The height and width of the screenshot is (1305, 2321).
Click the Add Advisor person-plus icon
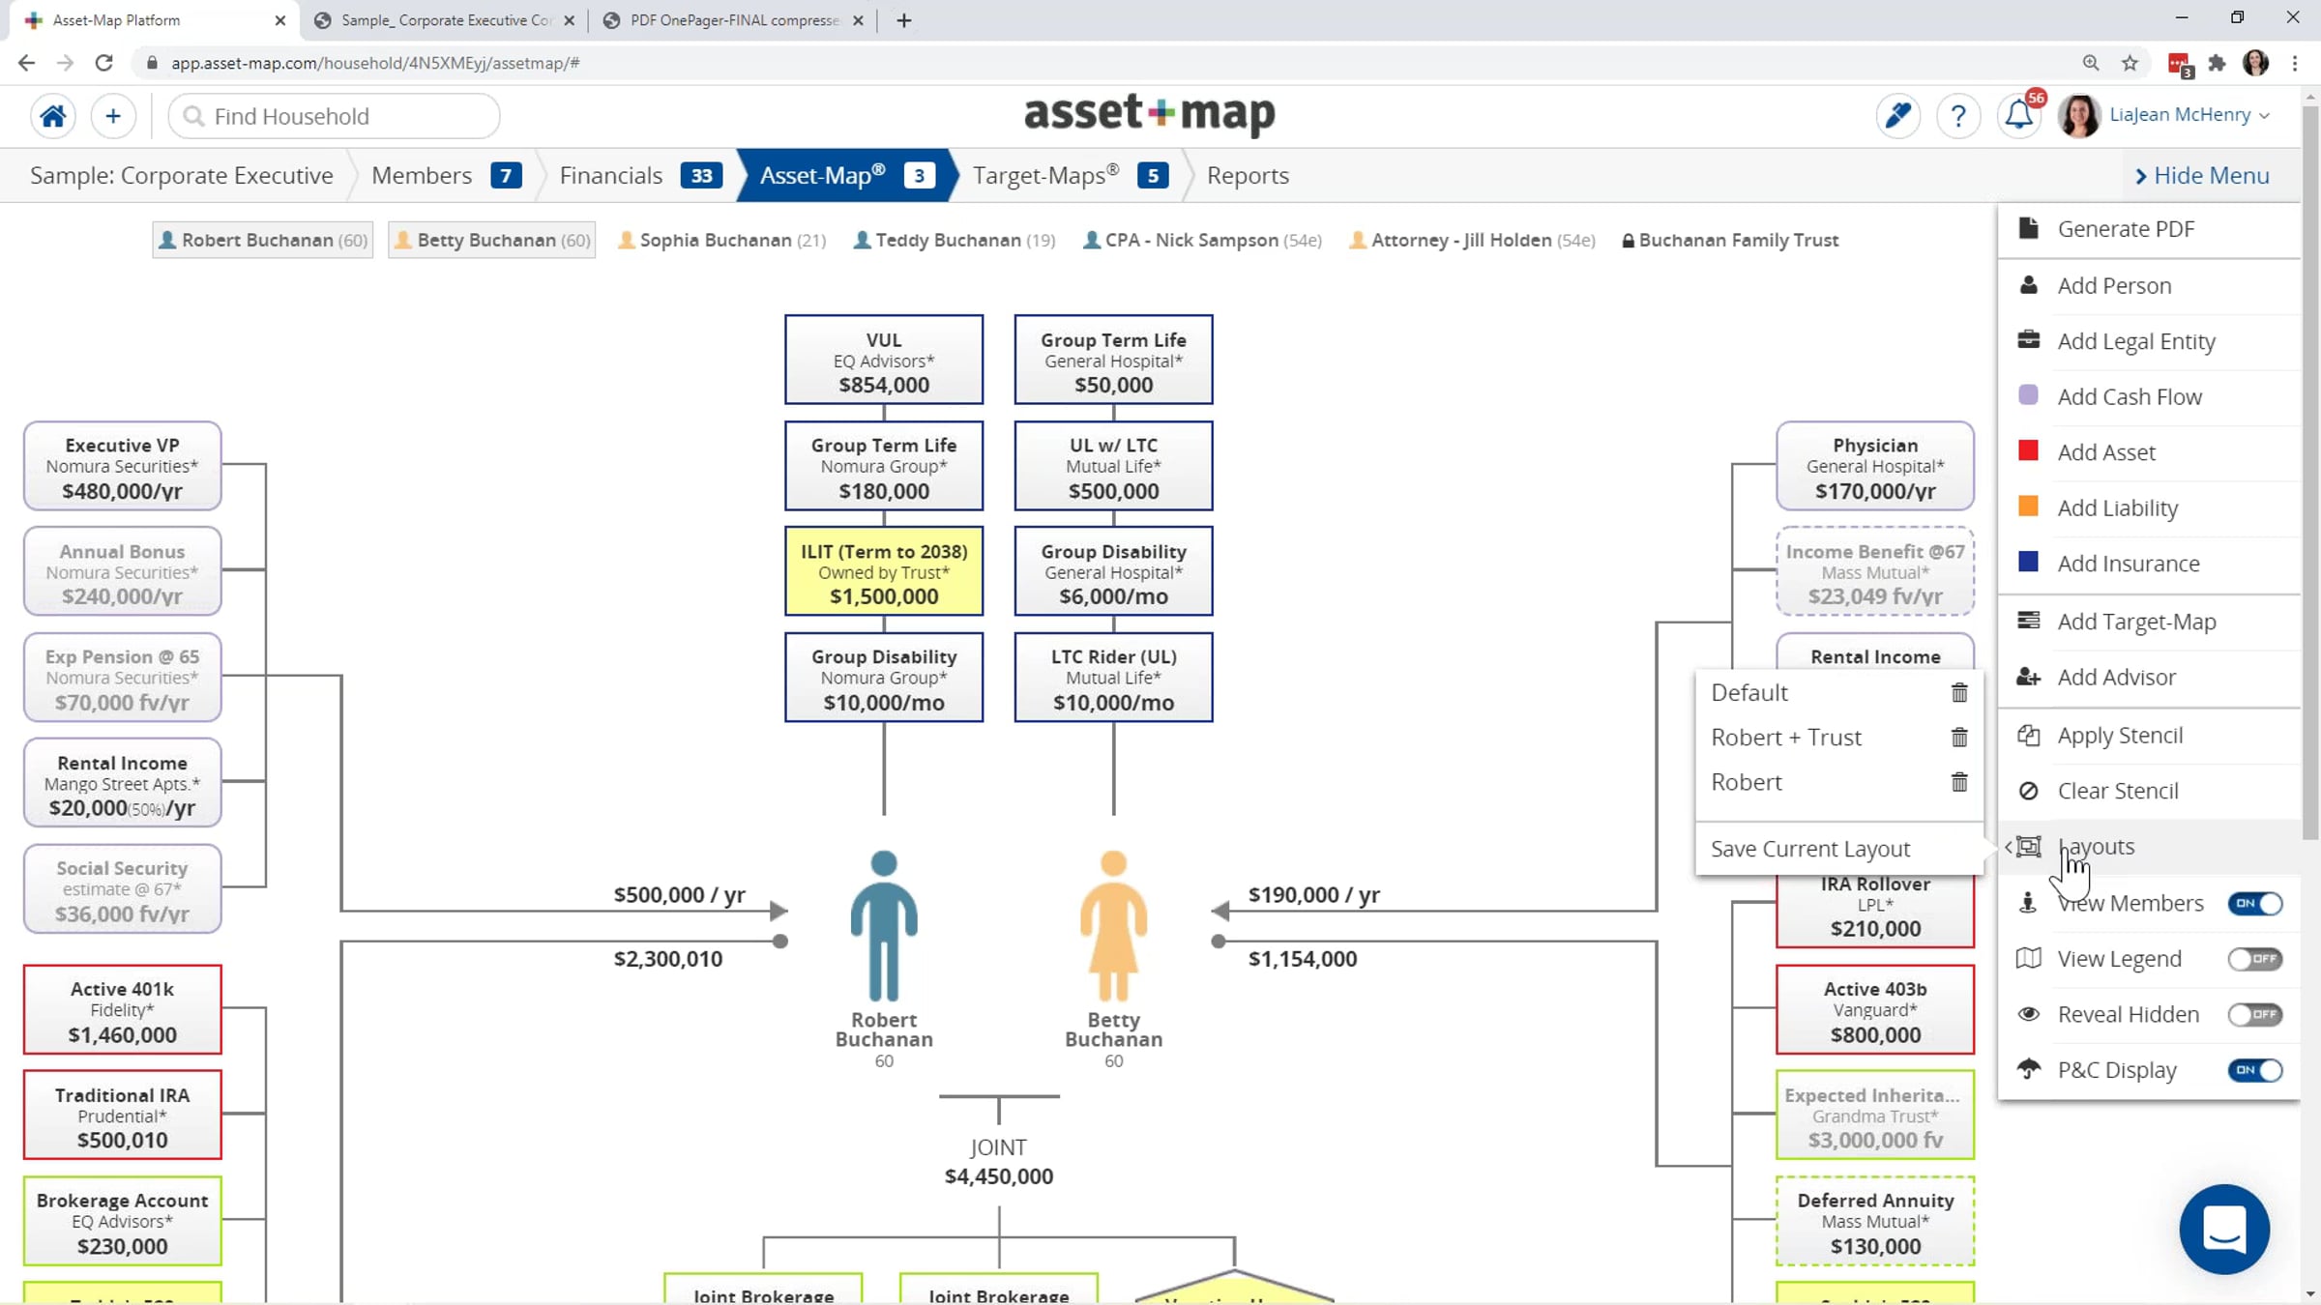pos(2029,677)
